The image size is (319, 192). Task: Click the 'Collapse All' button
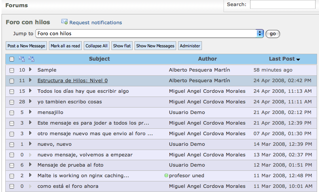[96, 46]
